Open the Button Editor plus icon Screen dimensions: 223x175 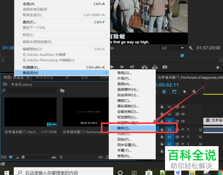coord(218,68)
